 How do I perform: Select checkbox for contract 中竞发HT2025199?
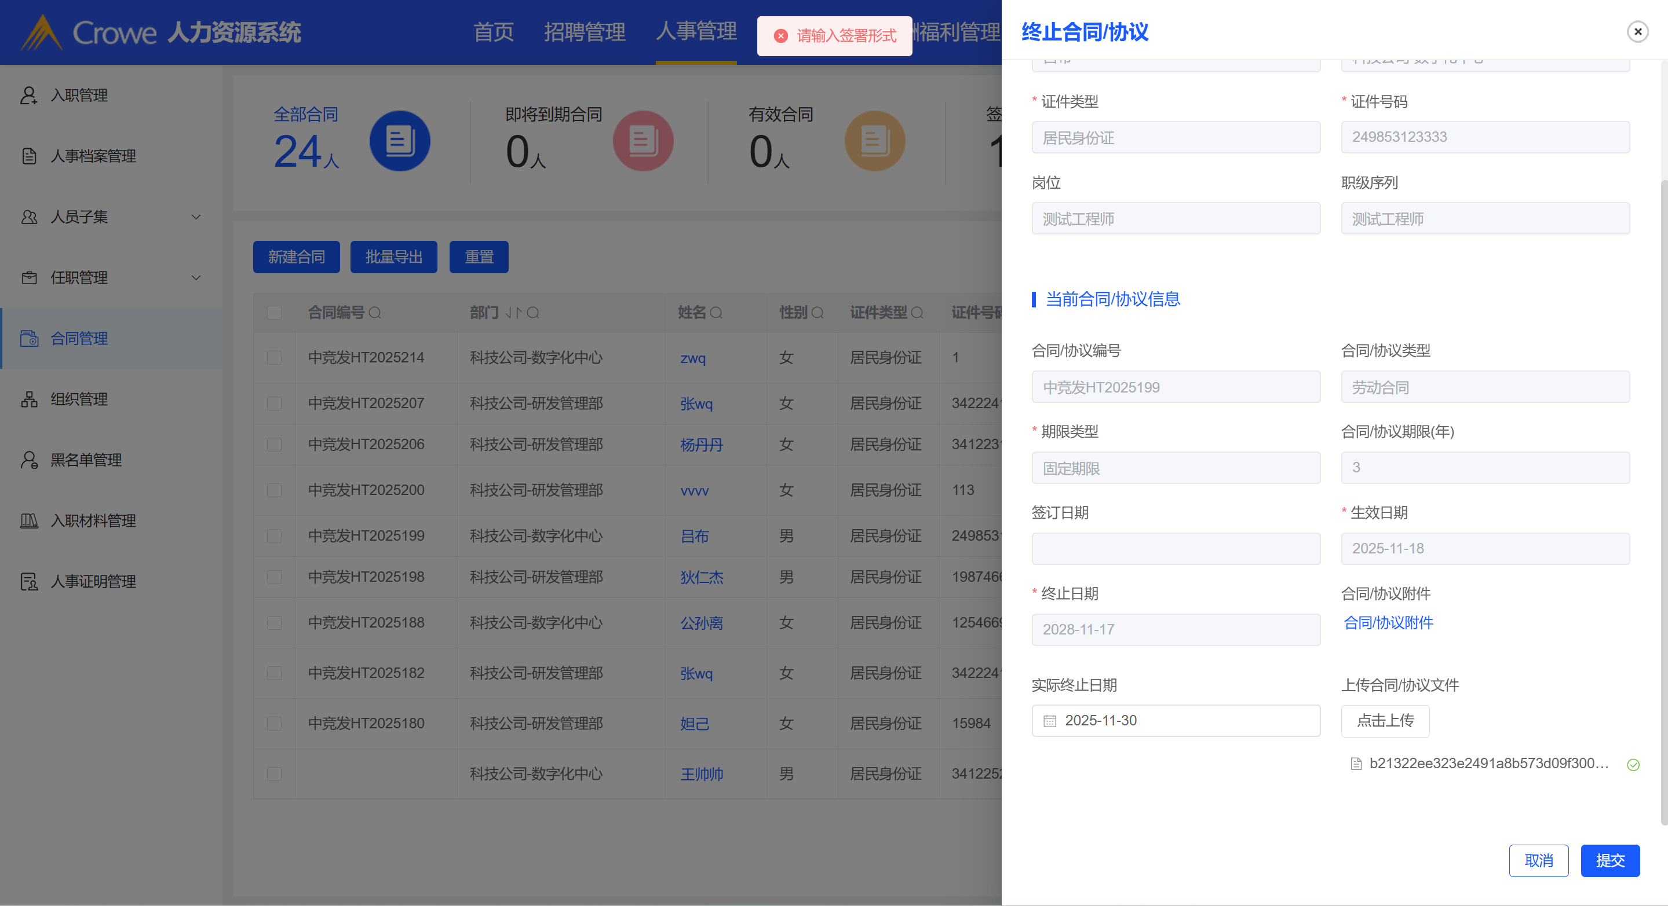click(x=275, y=536)
